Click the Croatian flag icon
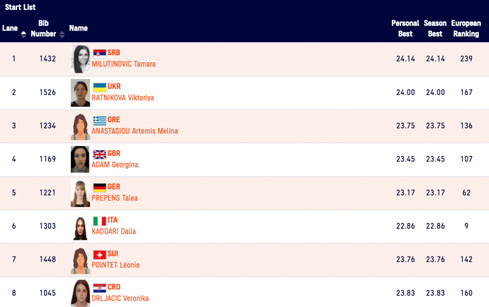This screenshot has height=307, width=489. pos(99,287)
